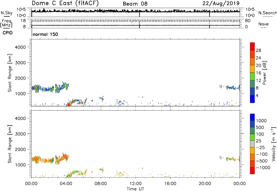Select the 'Beam 08' header label

tap(135, 4)
